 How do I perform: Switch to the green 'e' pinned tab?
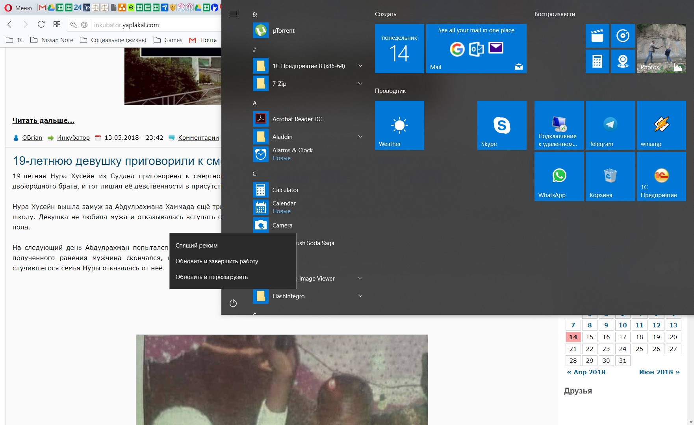(131, 7)
